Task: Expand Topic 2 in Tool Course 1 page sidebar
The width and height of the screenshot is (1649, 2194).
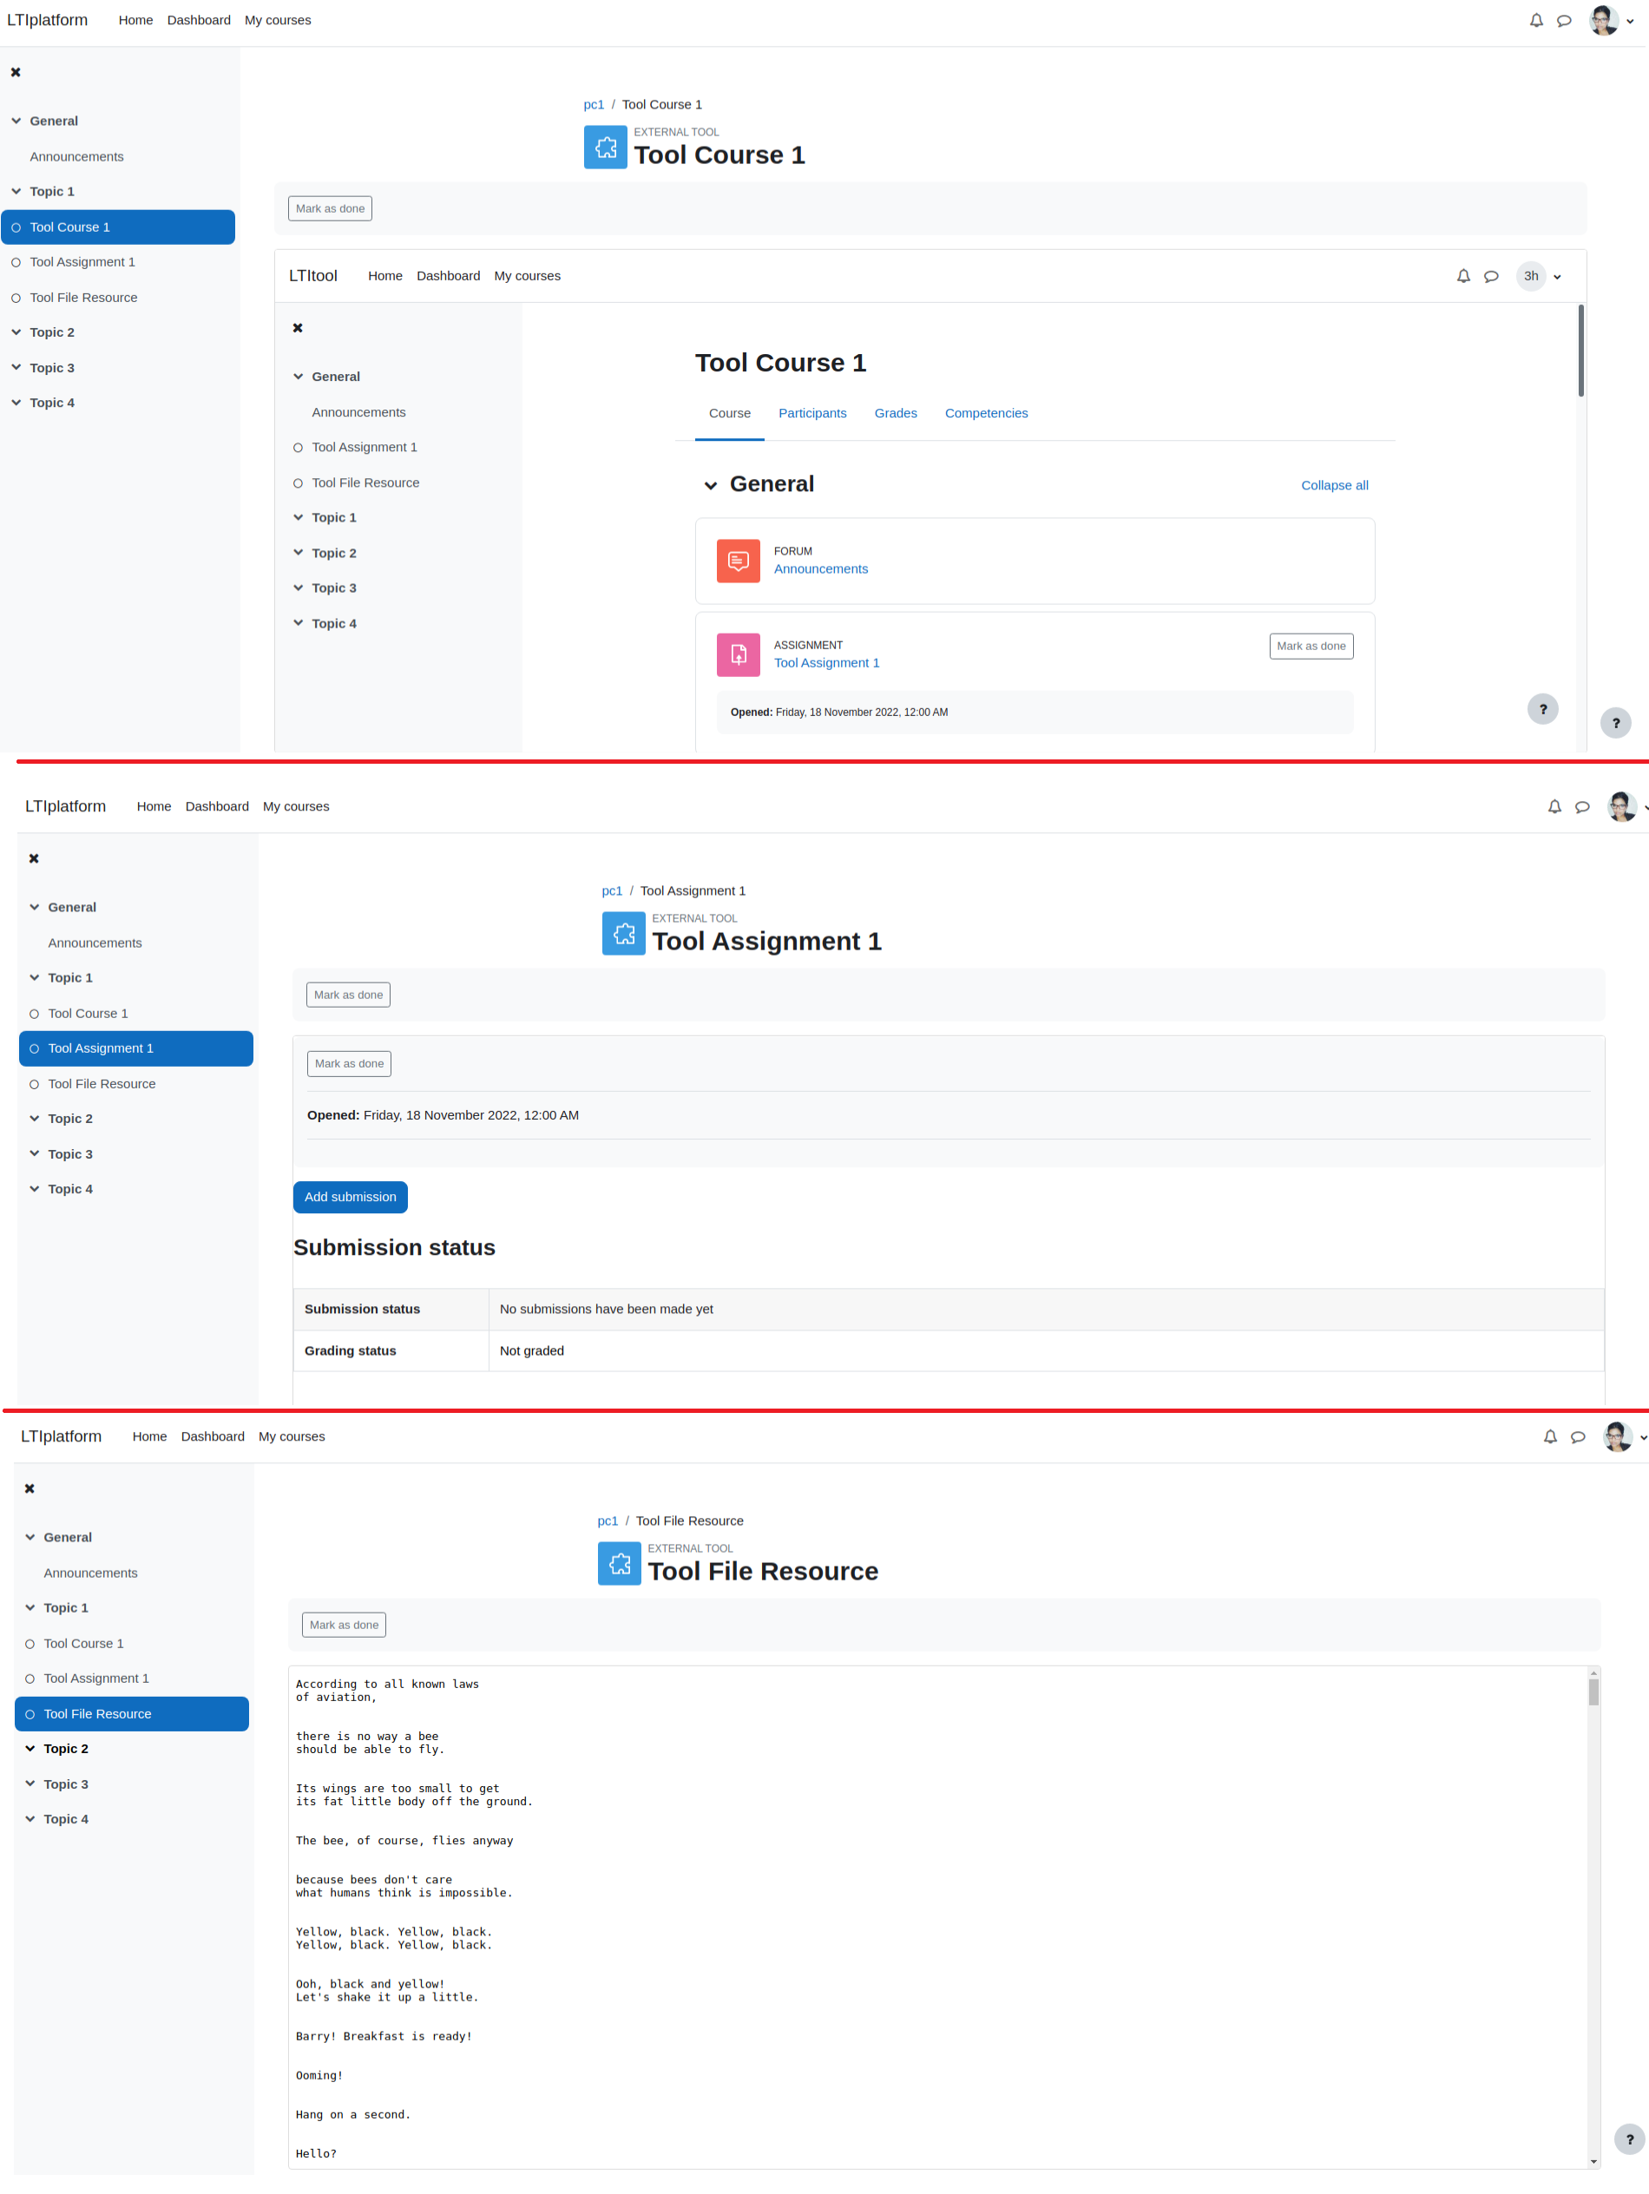Action: (16, 332)
